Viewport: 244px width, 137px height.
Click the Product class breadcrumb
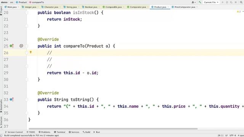click(21, 2)
